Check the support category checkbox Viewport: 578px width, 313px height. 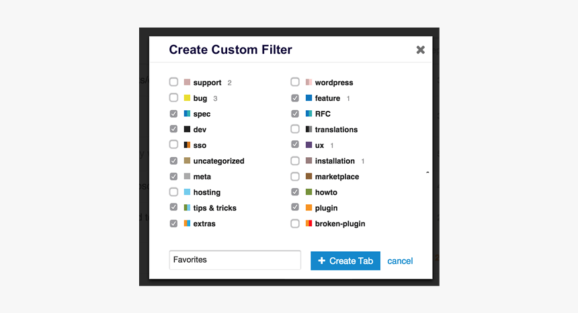point(173,82)
